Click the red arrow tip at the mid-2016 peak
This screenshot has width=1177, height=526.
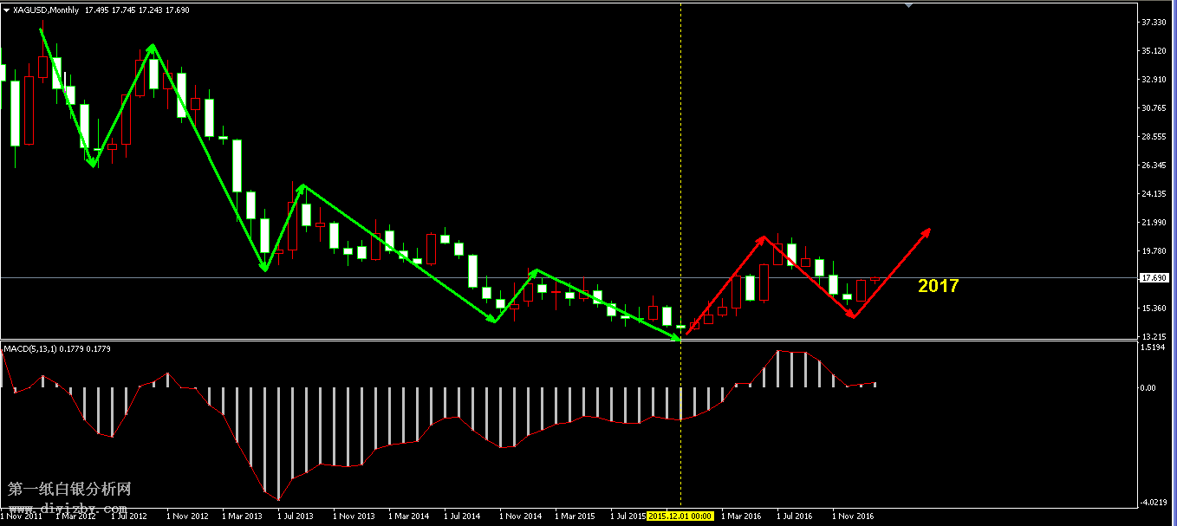763,237
